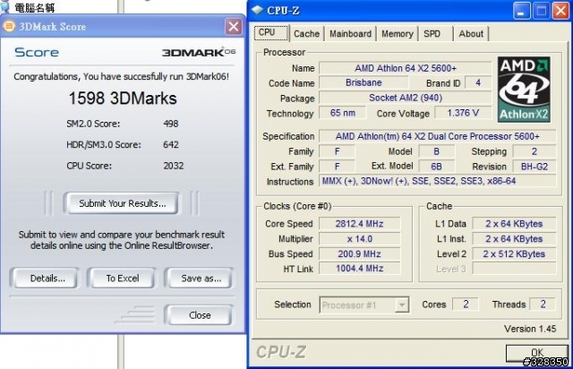The height and width of the screenshot is (369, 573).
Task: Open the Details button in 3DMark
Action: coord(47,279)
